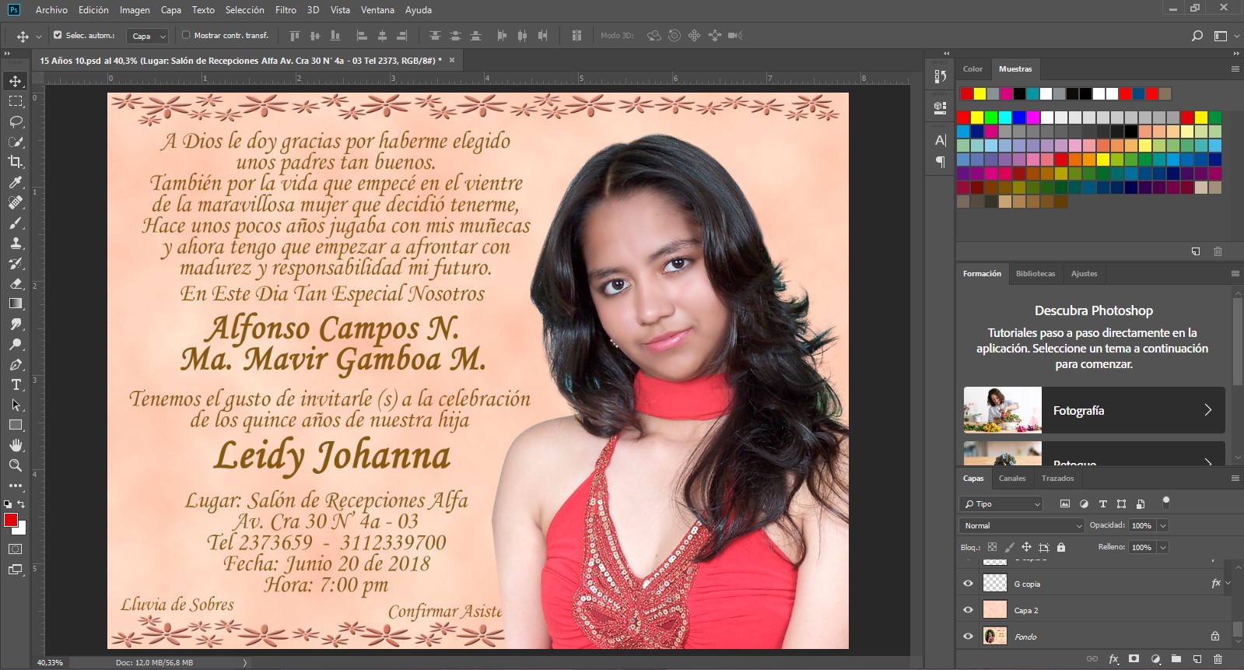The height and width of the screenshot is (670, 1244).
Task: Switch to the Trazados tab
Action: click(x=1057, y=478)
